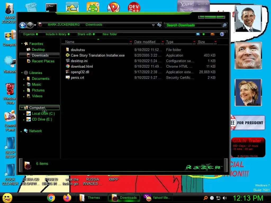
Task: Launch Firefox from the taskbar
Action: pos(67,198)
